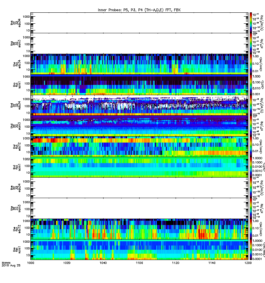The height and width of the screenshot is (283, 265).
Task: Click the 100 y-axis tick of tha fbk scm1
Action: tap(27, 83)
